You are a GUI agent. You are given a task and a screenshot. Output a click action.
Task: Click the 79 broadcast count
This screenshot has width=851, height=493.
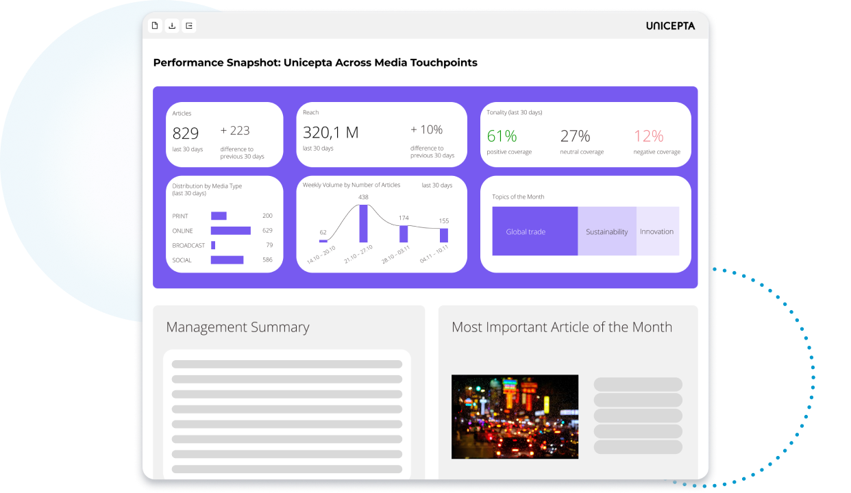[x=269, y=245]
